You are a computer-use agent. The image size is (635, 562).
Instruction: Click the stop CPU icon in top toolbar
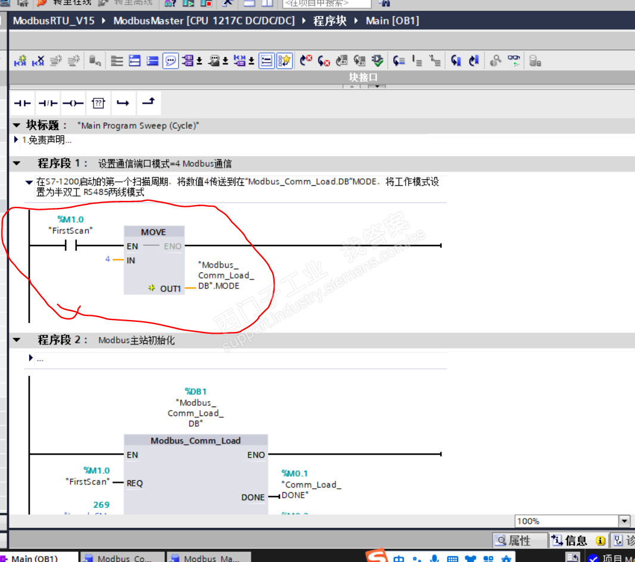(x=206, y=3)
